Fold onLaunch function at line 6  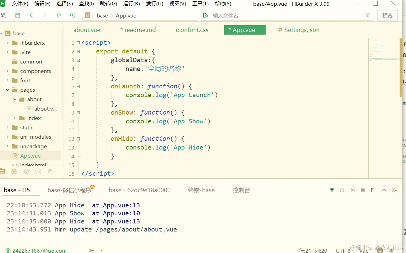pos(78,87)
